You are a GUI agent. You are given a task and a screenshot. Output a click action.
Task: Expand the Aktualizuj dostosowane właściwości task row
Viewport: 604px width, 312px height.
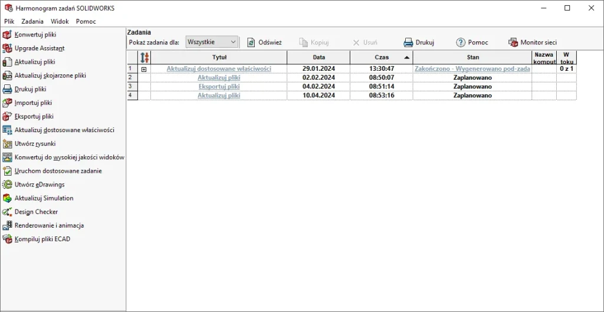[144, 69]
